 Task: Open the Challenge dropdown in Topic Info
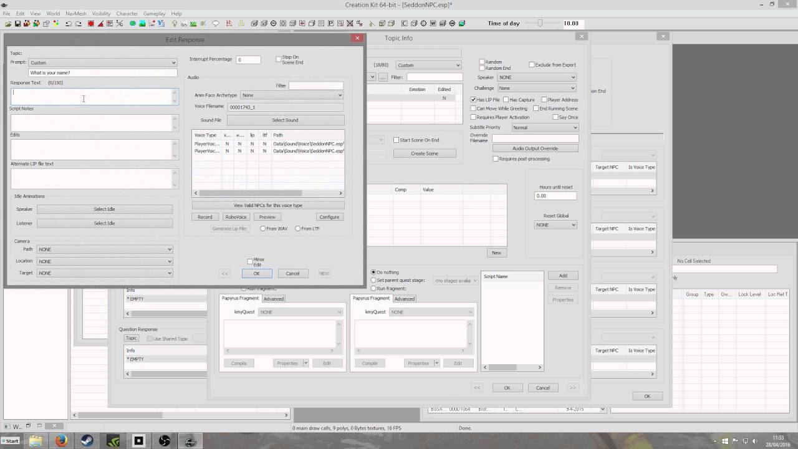pos(537,88)
